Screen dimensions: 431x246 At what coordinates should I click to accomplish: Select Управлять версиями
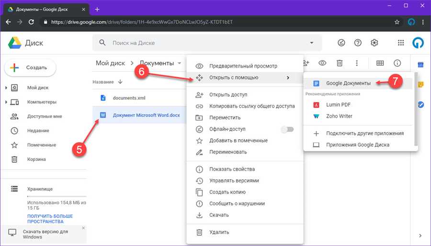(x=245, y=180)
